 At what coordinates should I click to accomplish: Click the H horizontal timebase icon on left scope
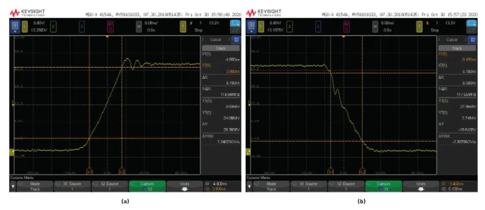point(138,26)
